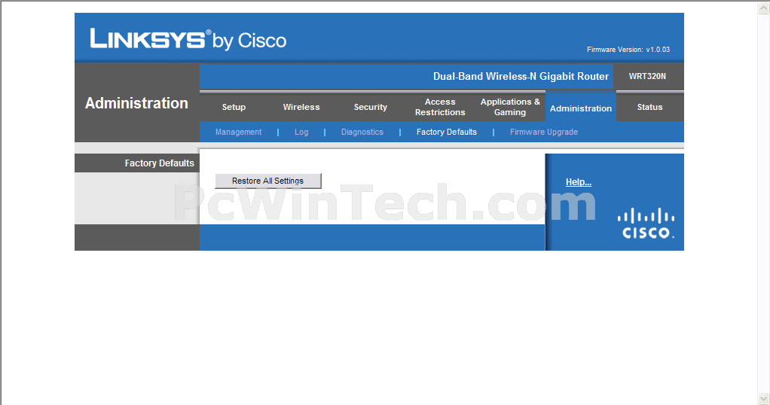
Task: Click the Firmware Version v1.0.03 text
Action: [x=628, y=50]
